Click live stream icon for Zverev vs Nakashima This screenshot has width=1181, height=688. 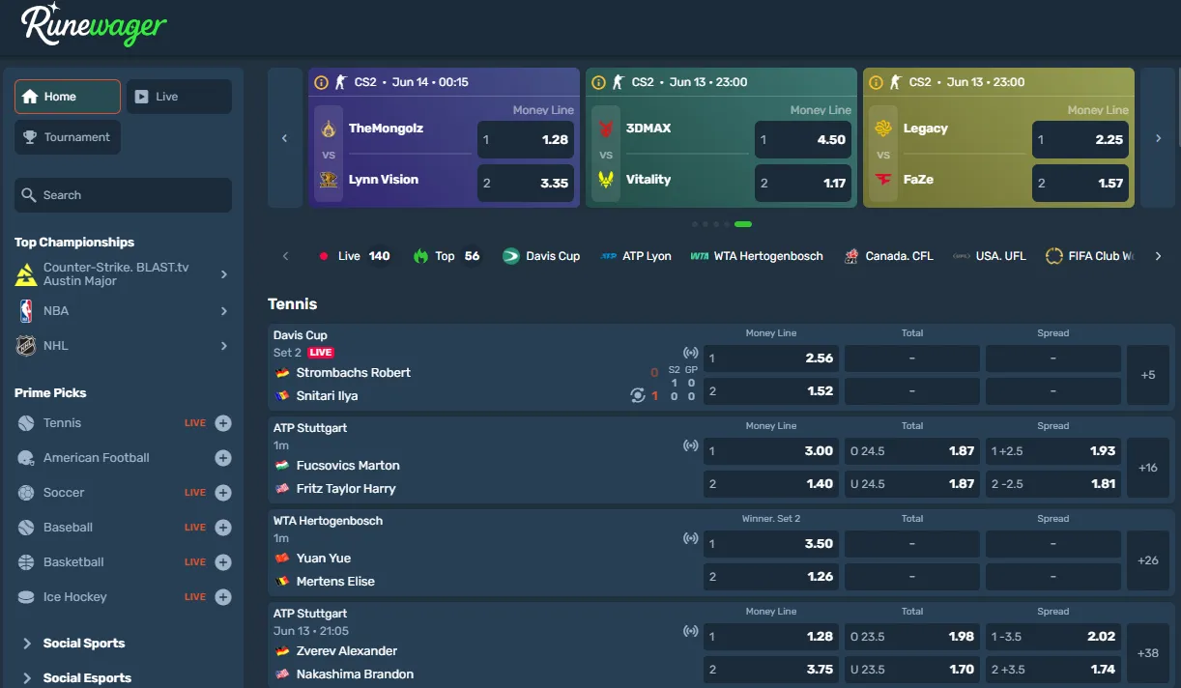690,631
